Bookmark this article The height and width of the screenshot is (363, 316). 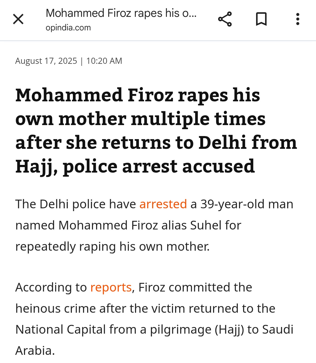click(x=261, y=19)
